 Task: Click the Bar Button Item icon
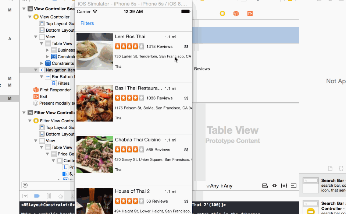pos(48,77)
